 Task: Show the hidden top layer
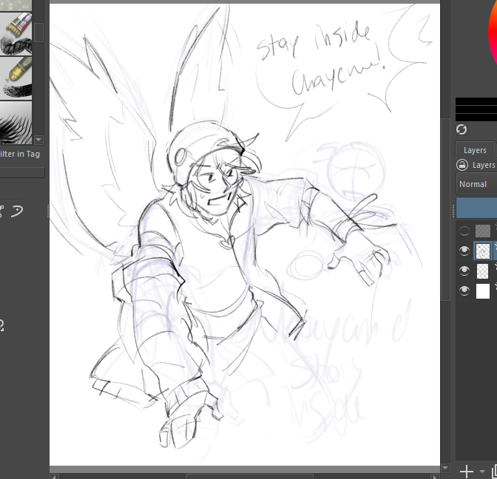(464, 231)
